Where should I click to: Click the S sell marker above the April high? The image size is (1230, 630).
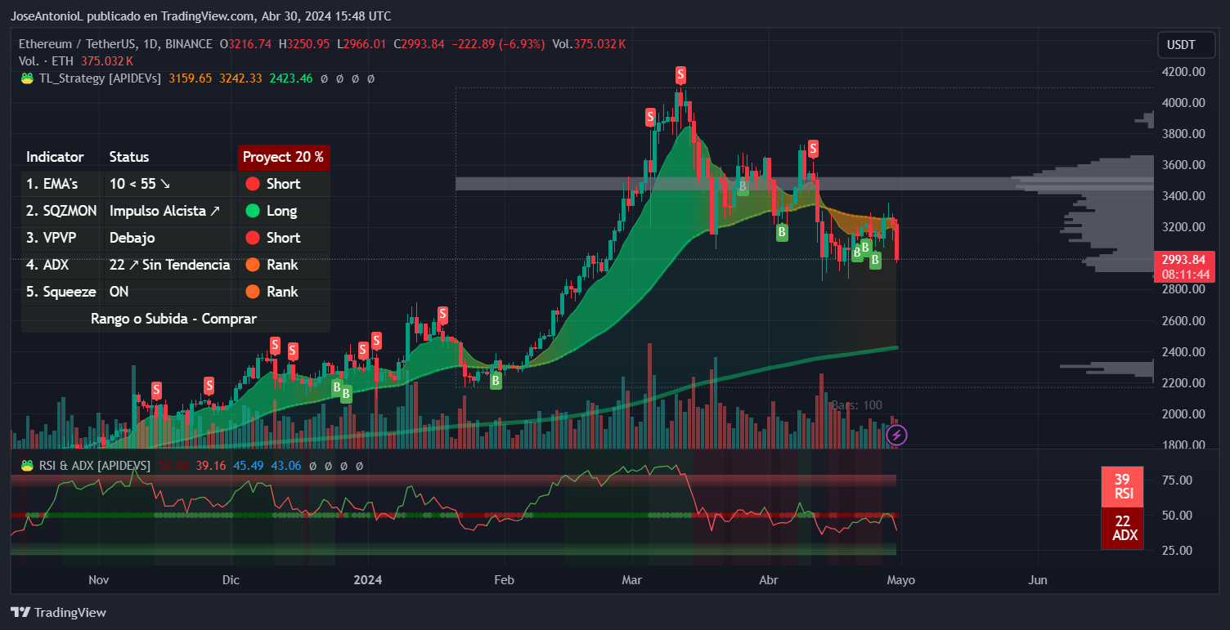click(813, 148)
